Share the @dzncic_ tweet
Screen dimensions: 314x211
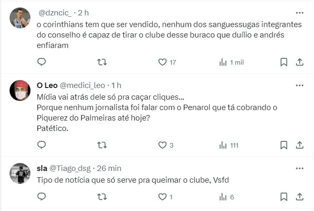299,62
